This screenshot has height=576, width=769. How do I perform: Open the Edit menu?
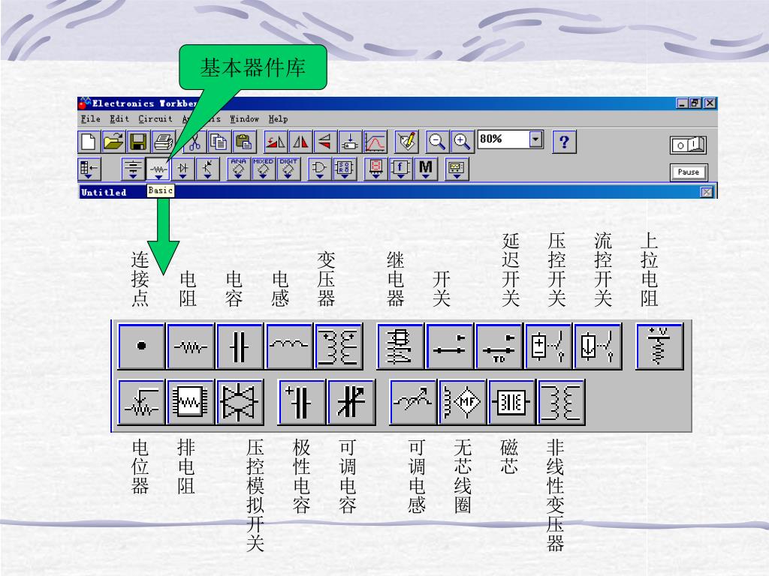pyautogui.click(x=119, y=119)
